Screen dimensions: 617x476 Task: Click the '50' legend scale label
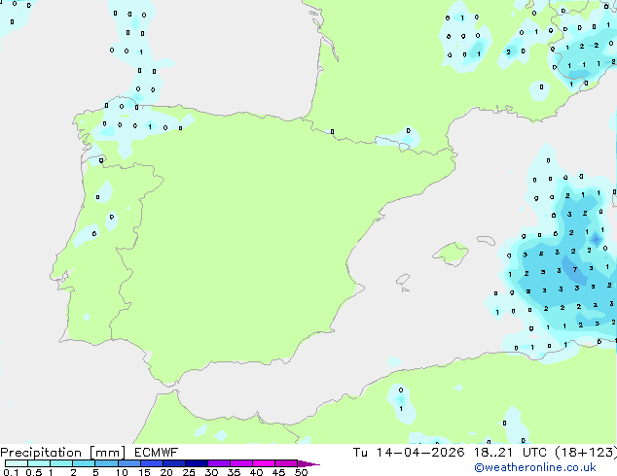pos(301,472)
